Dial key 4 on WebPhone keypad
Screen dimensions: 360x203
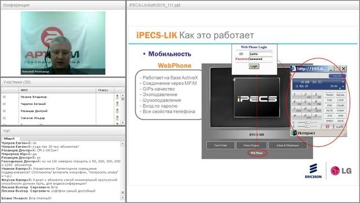coord(297,102)
